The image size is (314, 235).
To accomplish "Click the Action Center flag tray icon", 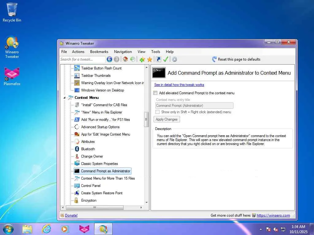I will pos(268,229).
